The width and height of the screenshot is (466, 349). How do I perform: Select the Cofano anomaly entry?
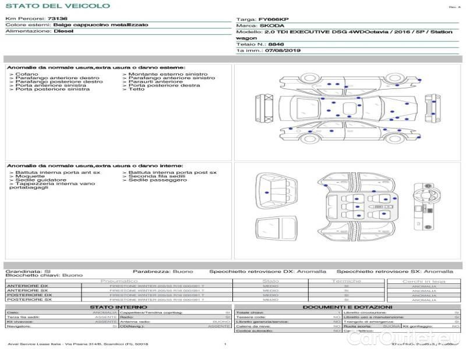26,74
